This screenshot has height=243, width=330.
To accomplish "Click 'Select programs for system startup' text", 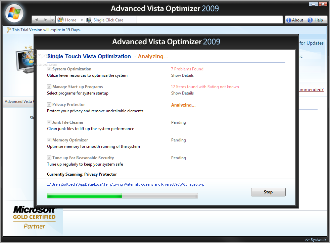I will [78, 93].
